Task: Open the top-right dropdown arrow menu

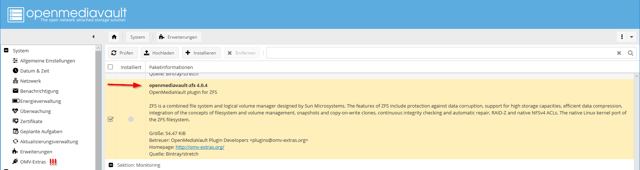Action: click(631, 37)
